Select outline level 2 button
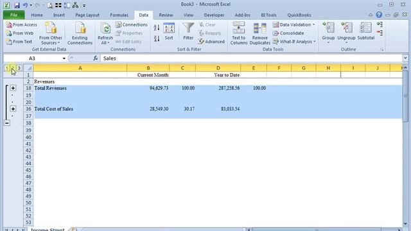The height and width of the screenshot is (231, 411). [13, 68]
